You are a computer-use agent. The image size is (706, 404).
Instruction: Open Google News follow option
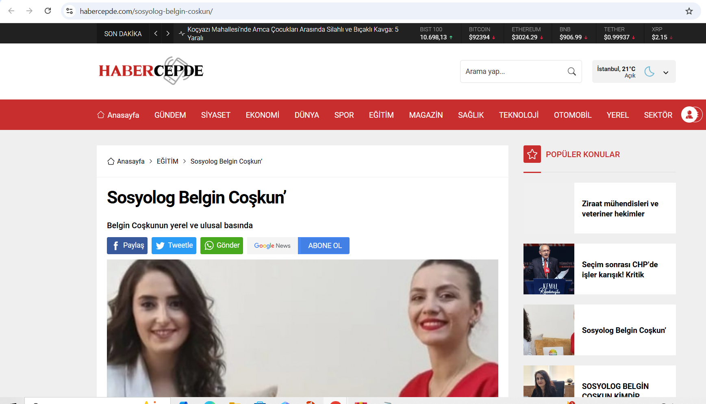pyautogui.click(x=272, y=245)
